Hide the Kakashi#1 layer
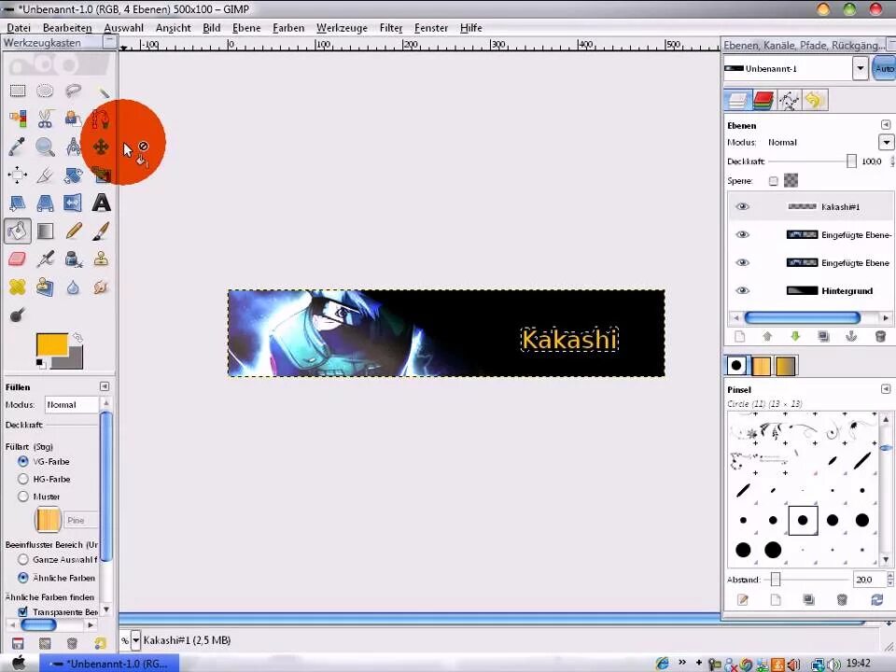Viewport: 896px width, 672px height. pyautogui.click(x=742, y=207)
